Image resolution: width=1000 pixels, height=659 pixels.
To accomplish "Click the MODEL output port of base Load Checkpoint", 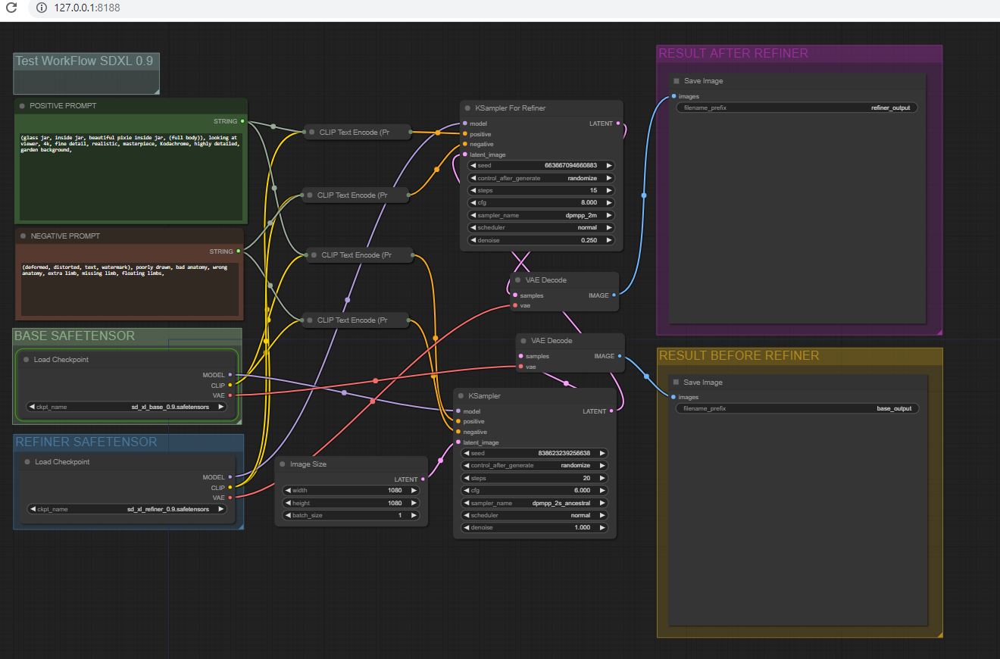I will click(230, 375).
